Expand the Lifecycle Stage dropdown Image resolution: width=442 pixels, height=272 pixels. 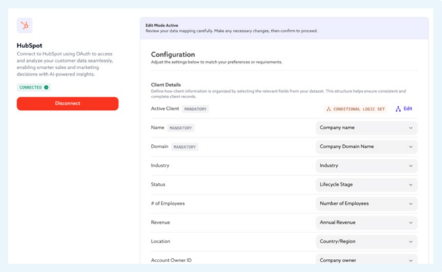[x=366, y=185]
